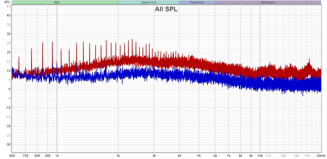Click the -15 dB axis value
Viewport: 327px width, 159px height.
pos(8,117)
